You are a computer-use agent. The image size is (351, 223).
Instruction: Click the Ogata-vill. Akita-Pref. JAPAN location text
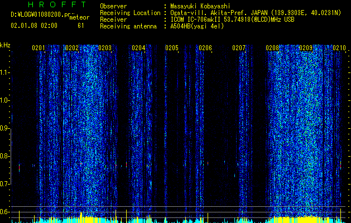[x=256, y=13]
